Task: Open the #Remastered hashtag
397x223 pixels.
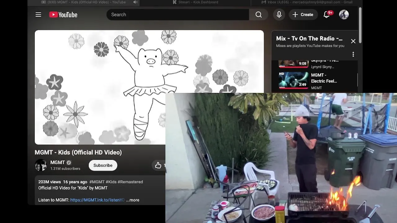Action: pos(130,182)
